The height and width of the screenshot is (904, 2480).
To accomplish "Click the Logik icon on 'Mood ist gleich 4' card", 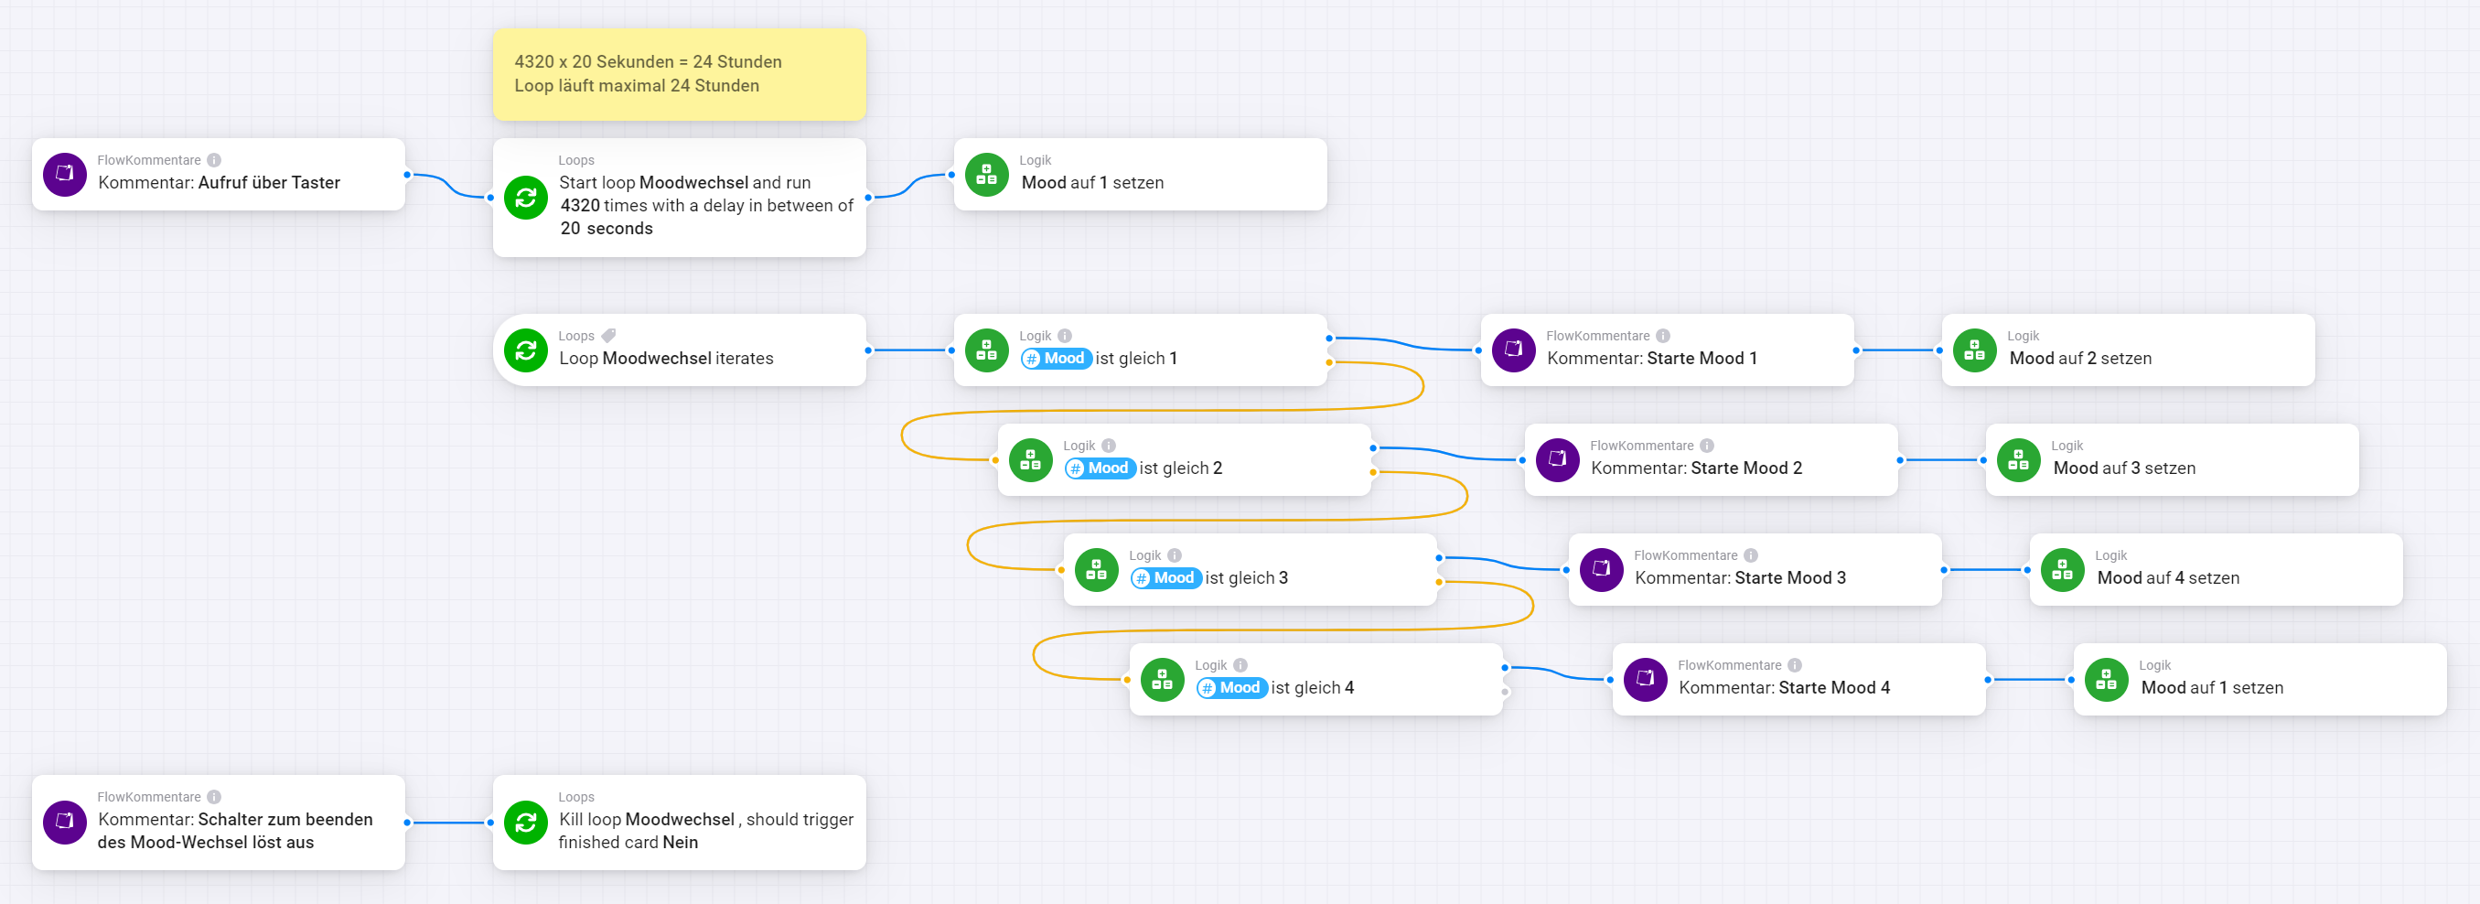I will point(1162,680).
